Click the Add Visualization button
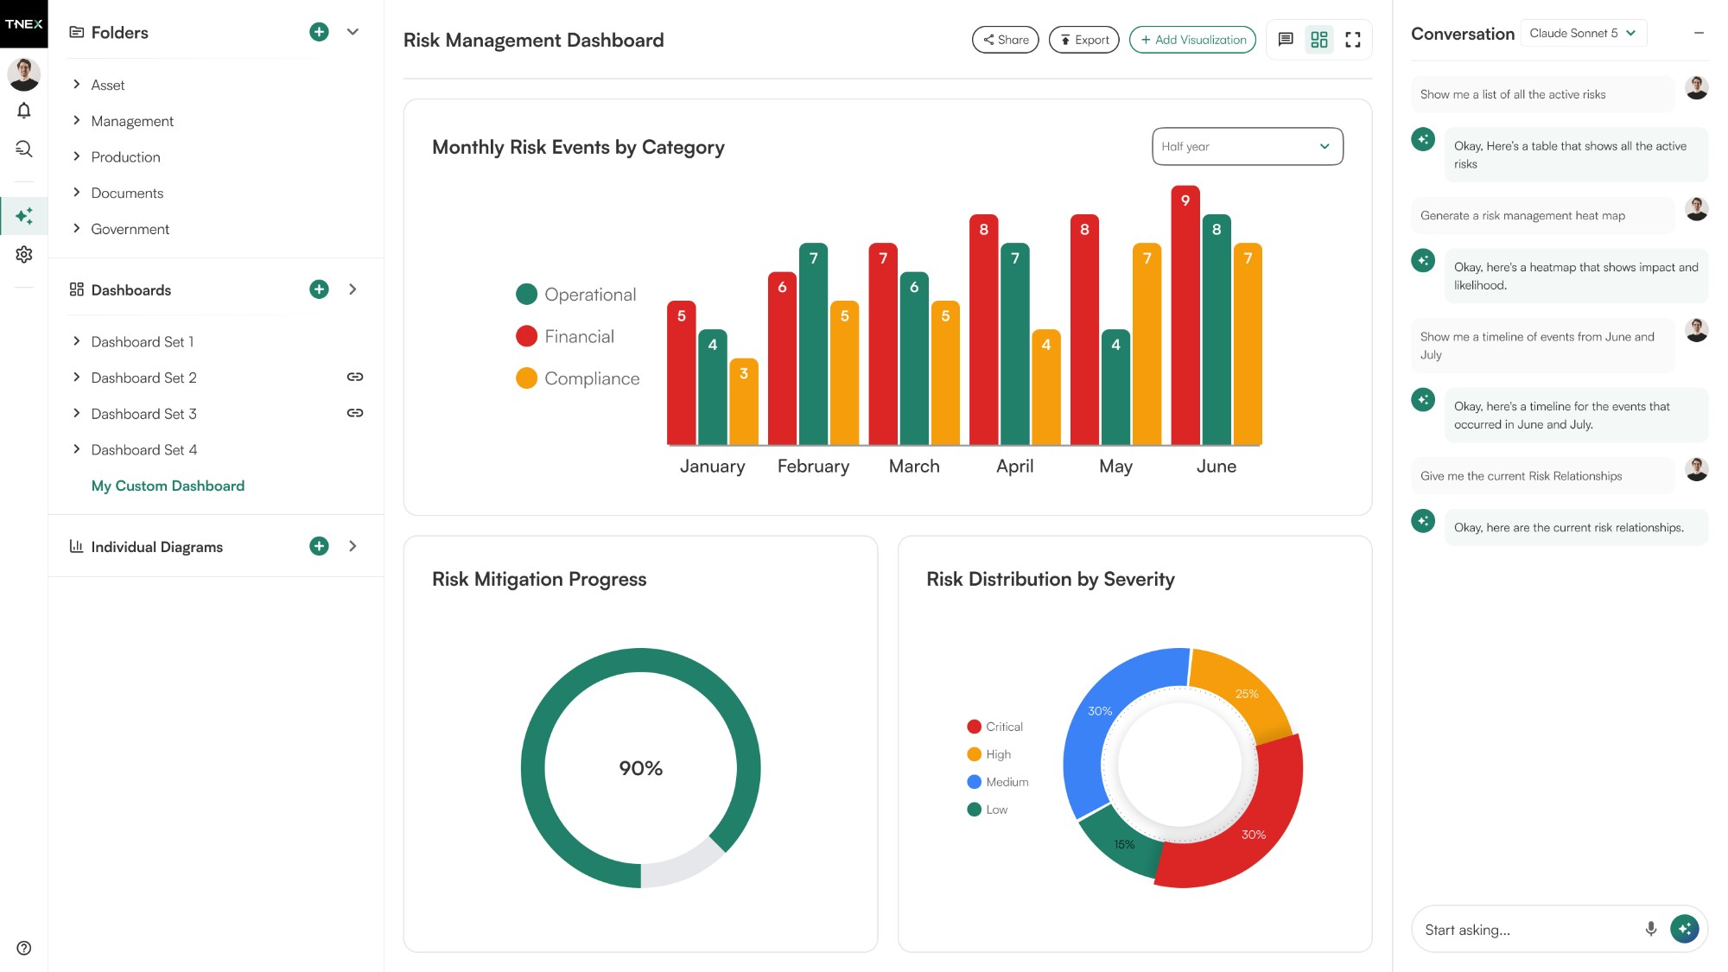 [x=1192, y=40]
